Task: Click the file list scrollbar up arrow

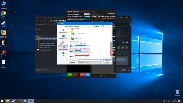Action: click(x=111, y=29)
